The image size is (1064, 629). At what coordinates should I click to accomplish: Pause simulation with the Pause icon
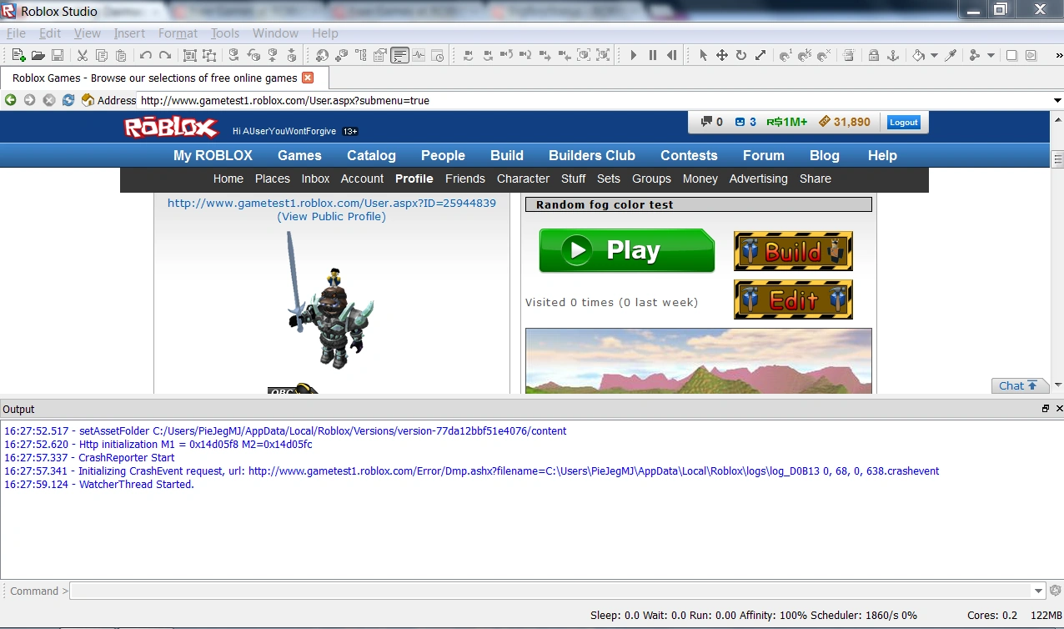click(x=653, y=55)
